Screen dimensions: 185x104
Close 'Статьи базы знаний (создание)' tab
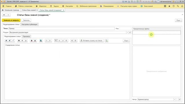[x=64, y=10]
